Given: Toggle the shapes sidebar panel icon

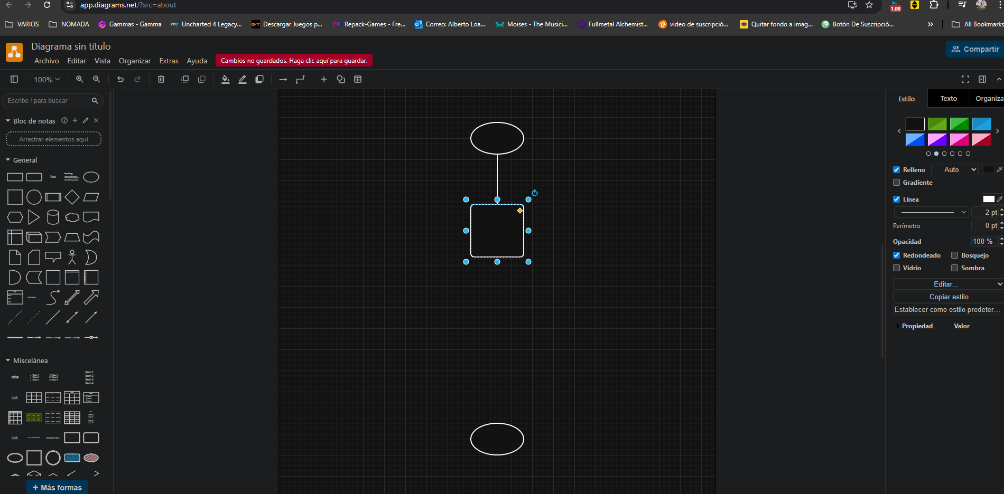Looking at the screenshot, I should [14, 79].
